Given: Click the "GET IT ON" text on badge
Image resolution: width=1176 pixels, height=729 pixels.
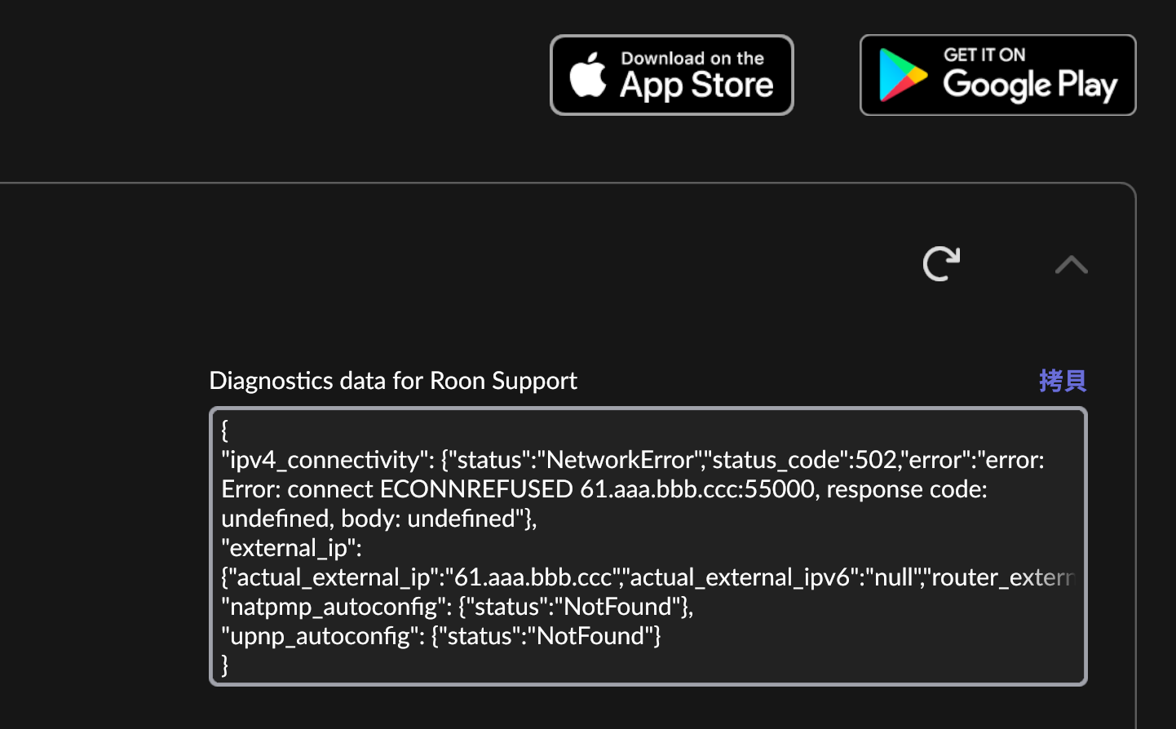Looking at the screenshot, I should (x=984, y=55).
